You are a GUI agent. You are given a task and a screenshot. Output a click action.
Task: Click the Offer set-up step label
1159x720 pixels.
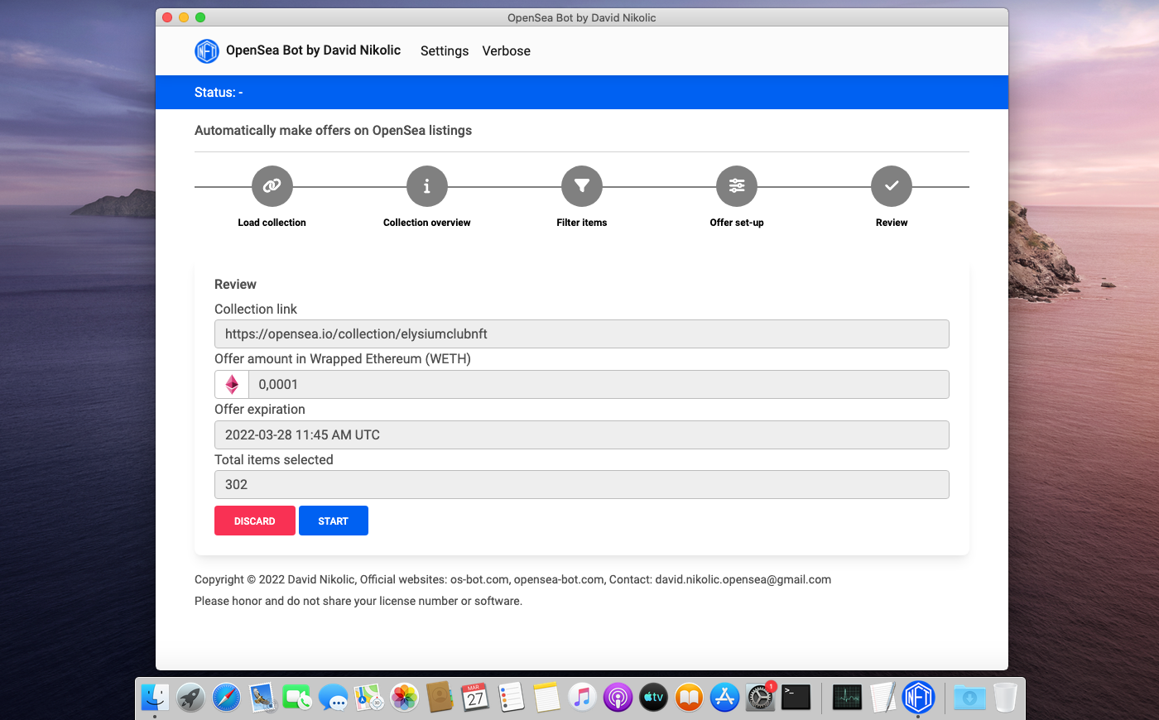(x=737, y=223)
